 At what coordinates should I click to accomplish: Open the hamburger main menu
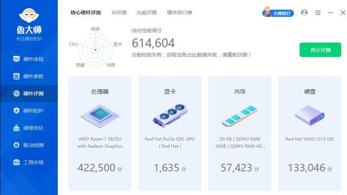pos(318,12)
